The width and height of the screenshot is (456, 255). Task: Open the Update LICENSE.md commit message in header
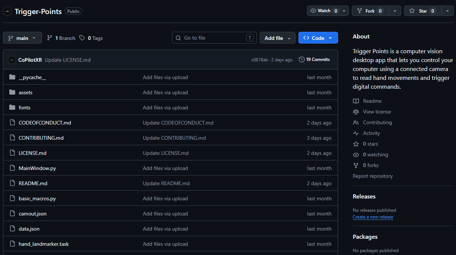pyautogui.click(x=68, y=60)
